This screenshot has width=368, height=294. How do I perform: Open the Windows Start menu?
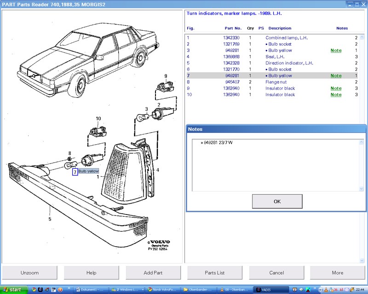pos(14,290)
